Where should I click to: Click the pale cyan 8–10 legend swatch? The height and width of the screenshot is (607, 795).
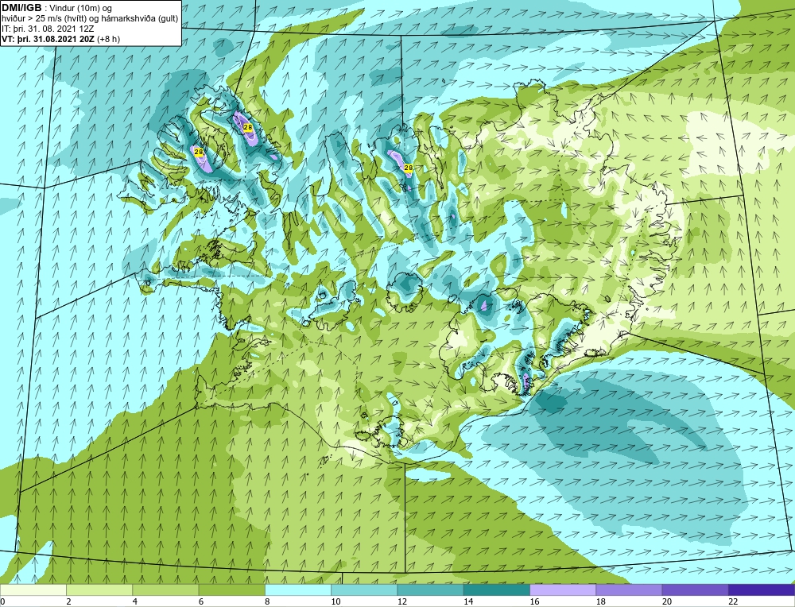[298, 590]
